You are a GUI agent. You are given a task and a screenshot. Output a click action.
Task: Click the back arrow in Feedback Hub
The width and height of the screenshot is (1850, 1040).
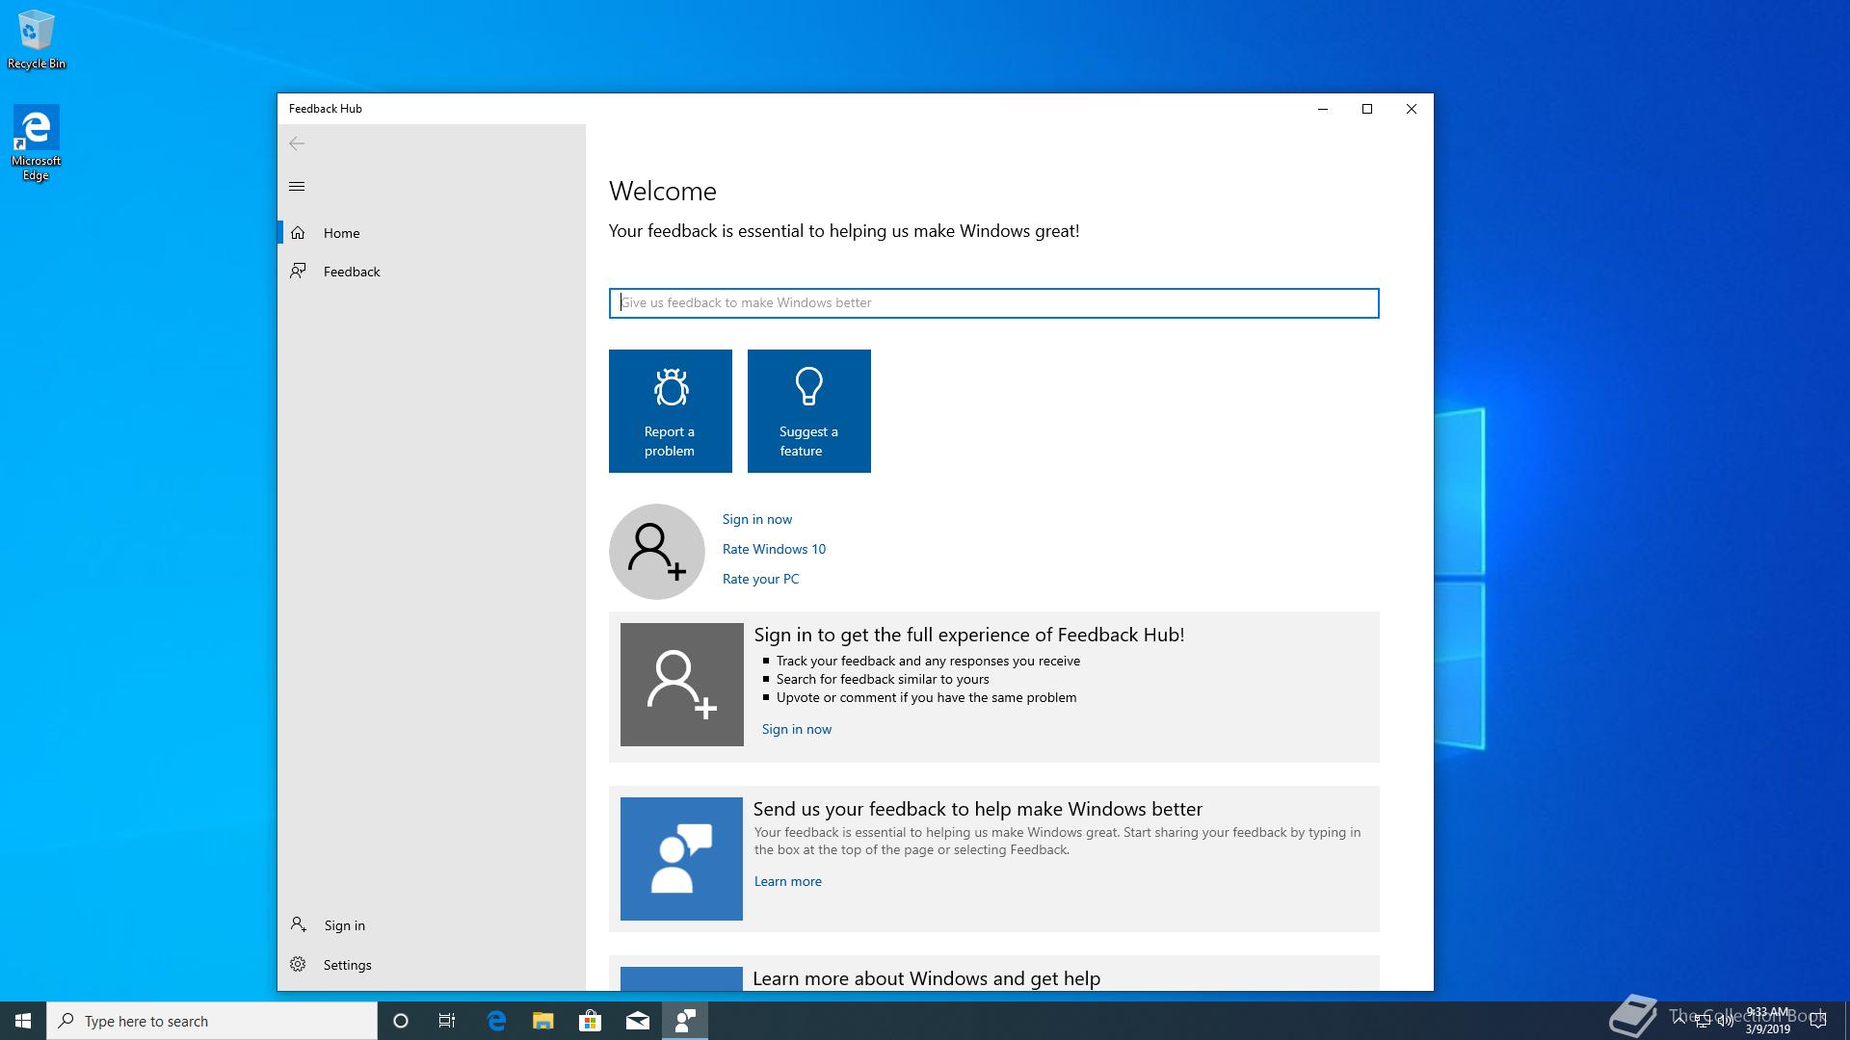(x=297, y=143)
